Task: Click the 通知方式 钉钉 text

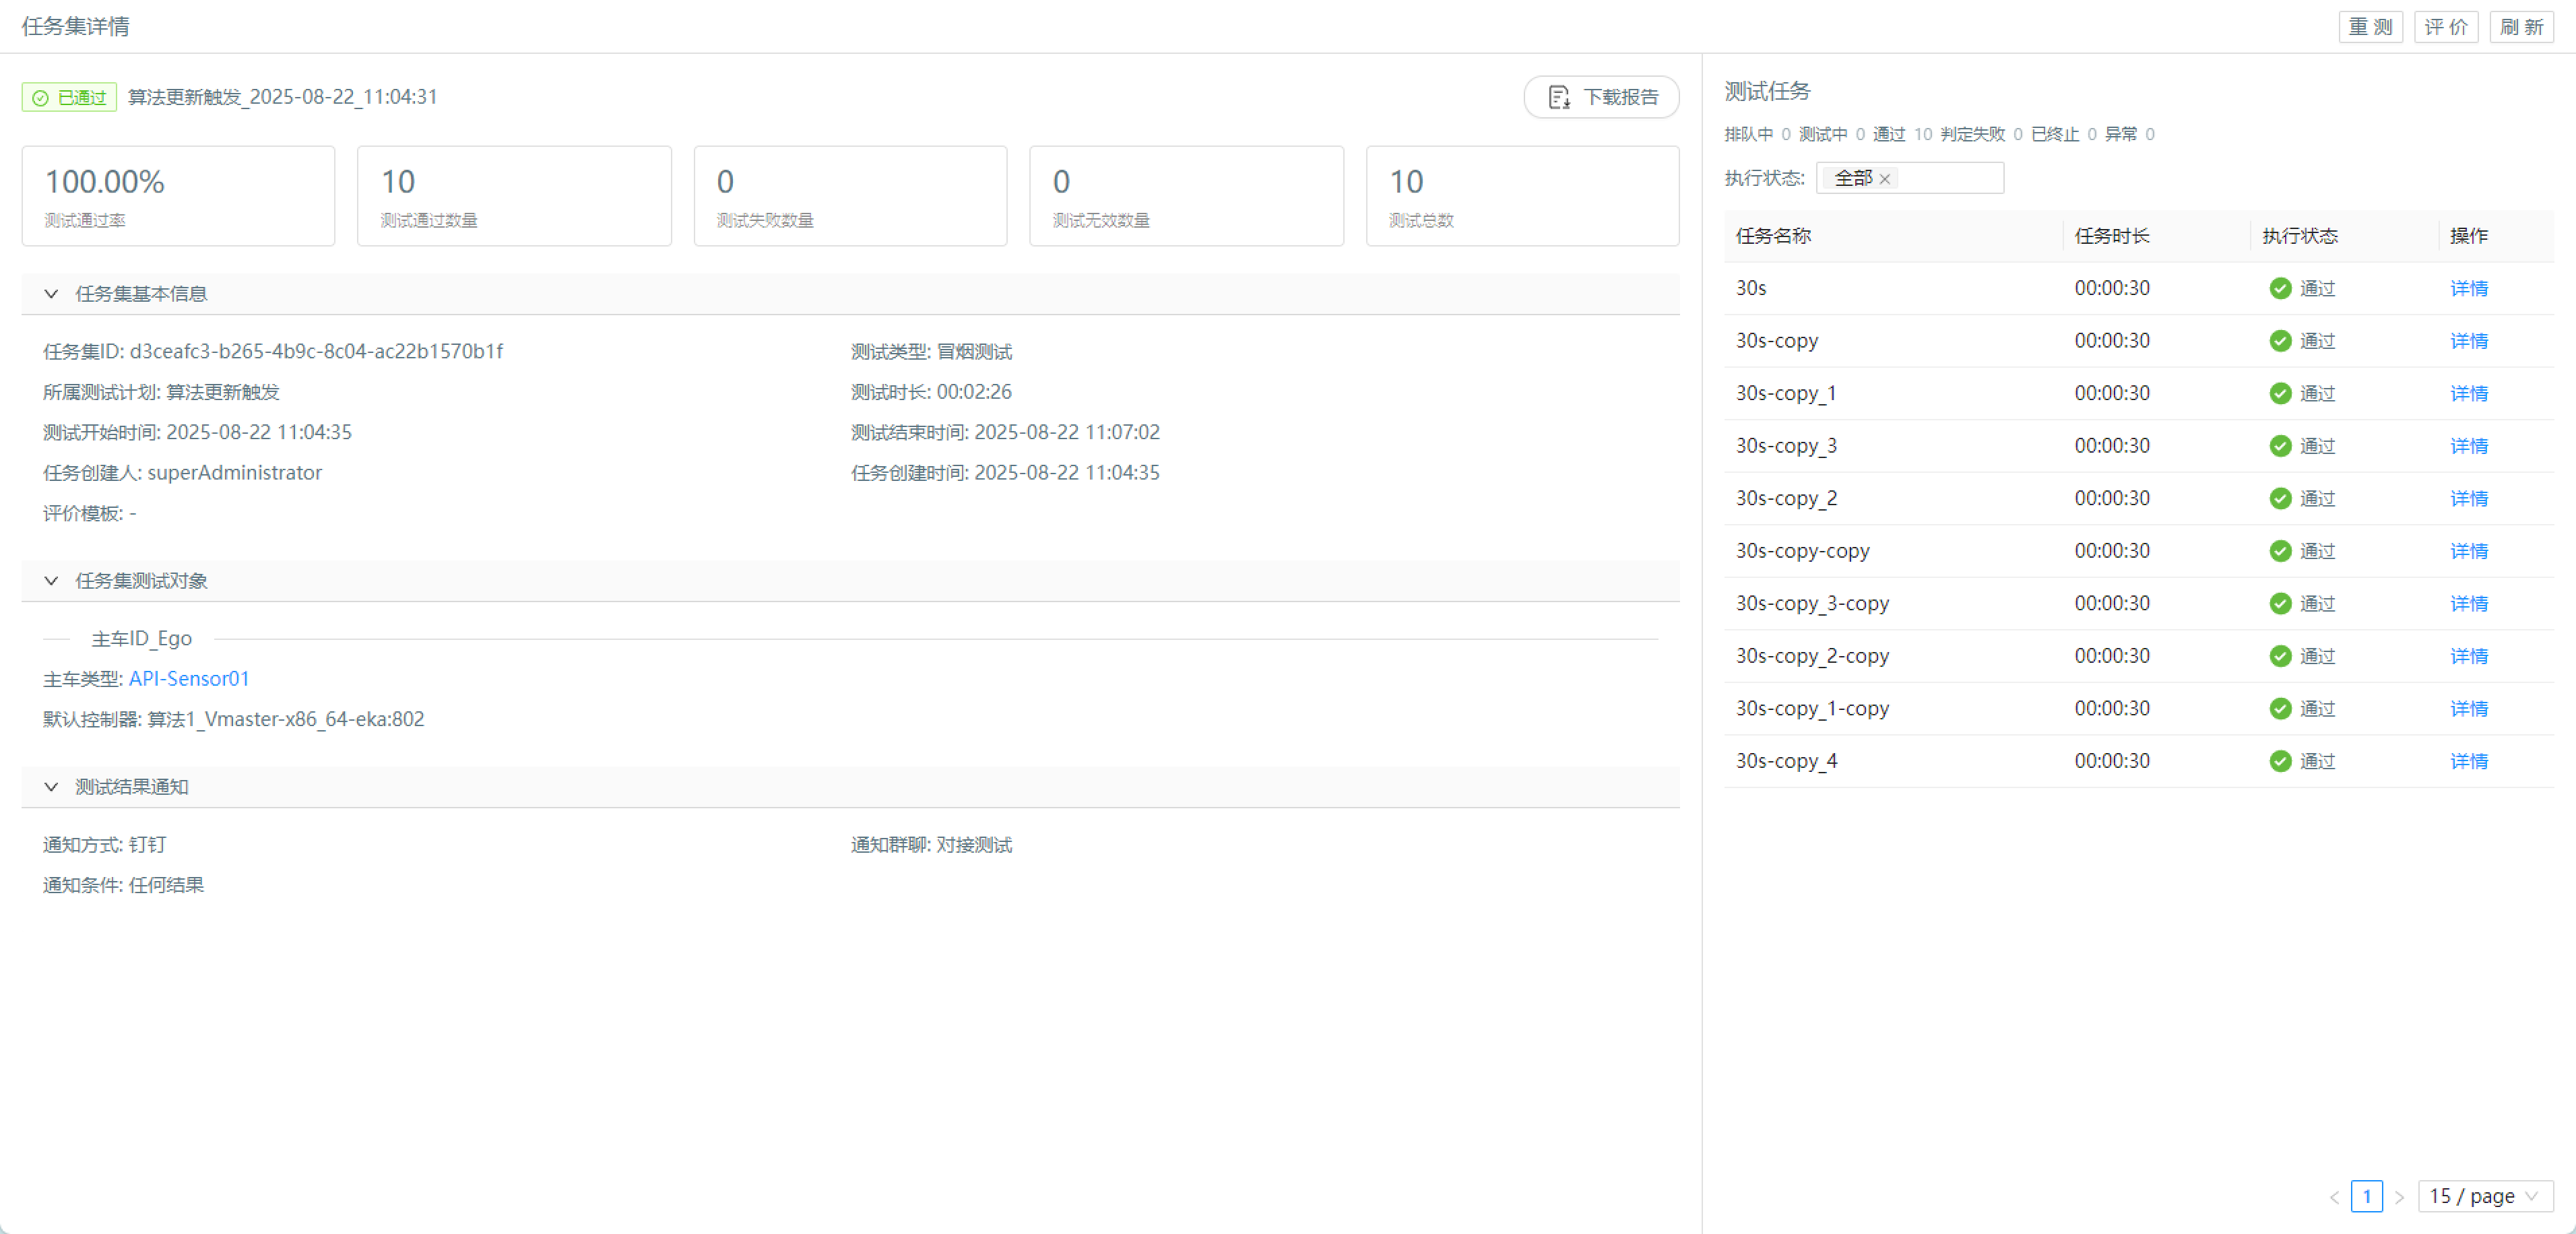Action: 105,845
